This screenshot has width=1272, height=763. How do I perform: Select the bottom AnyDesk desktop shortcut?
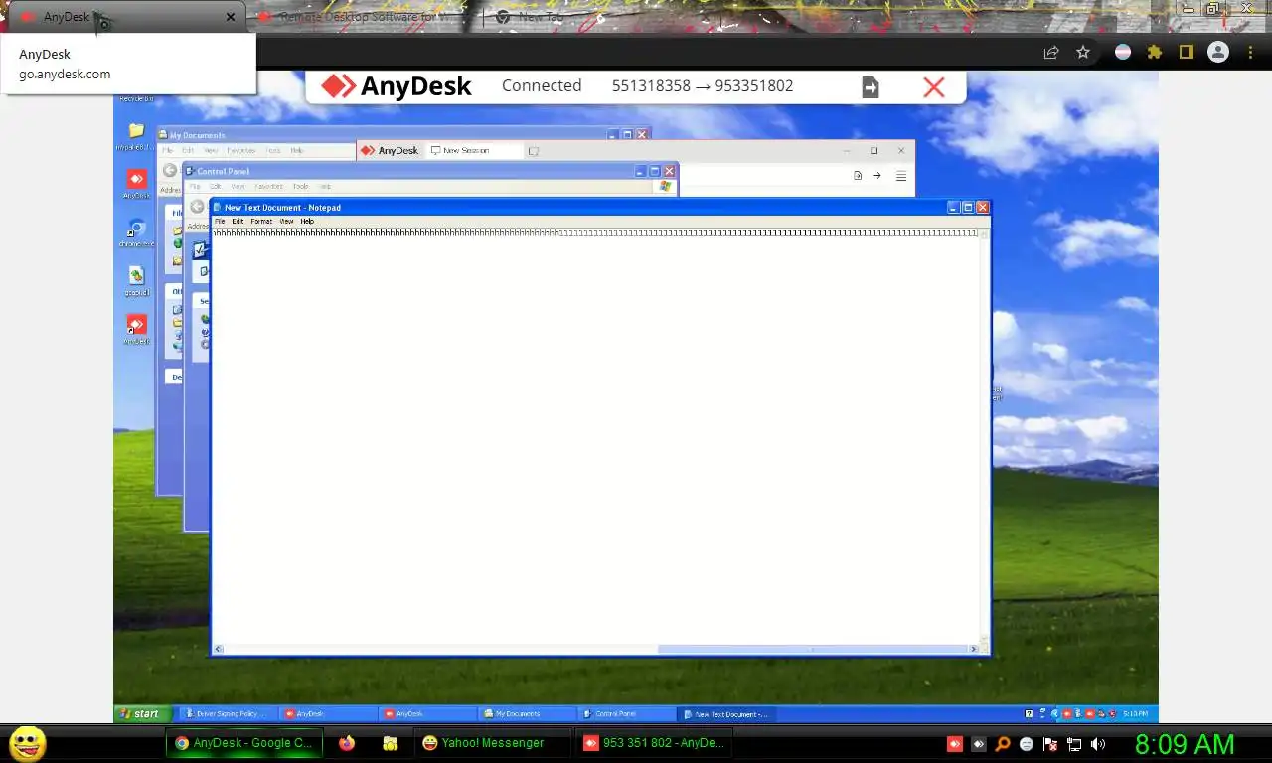point(136,329)
